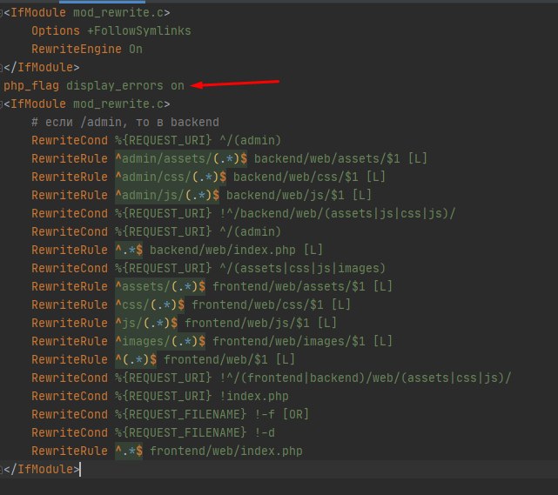The width and height of the screenshot is (558, 495).
Task: Collapse fold marker beside closing IfModule on last line
Action: coord(2,470)
